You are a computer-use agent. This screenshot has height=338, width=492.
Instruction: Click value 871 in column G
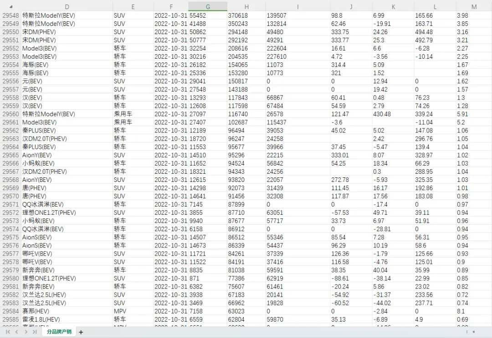click(194, 278)
